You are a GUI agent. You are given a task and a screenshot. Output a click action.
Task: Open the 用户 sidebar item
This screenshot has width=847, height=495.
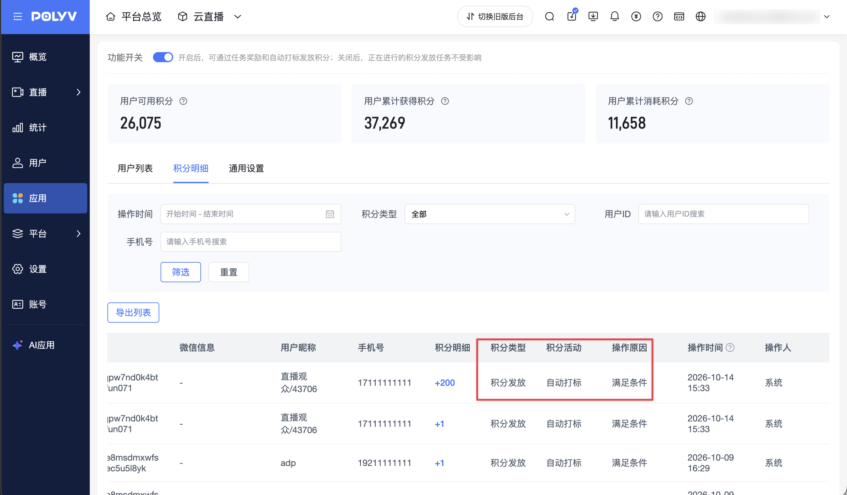[x=46, y=163]
